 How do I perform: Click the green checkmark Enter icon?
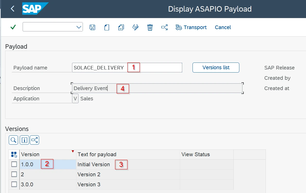(x=13, y=27)
